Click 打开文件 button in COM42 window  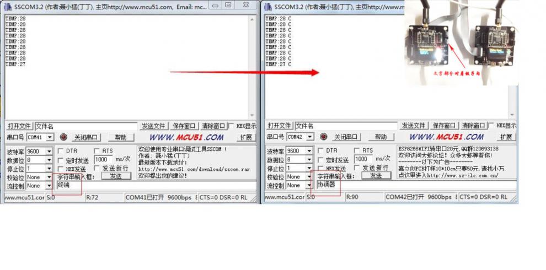pos(279,126)
